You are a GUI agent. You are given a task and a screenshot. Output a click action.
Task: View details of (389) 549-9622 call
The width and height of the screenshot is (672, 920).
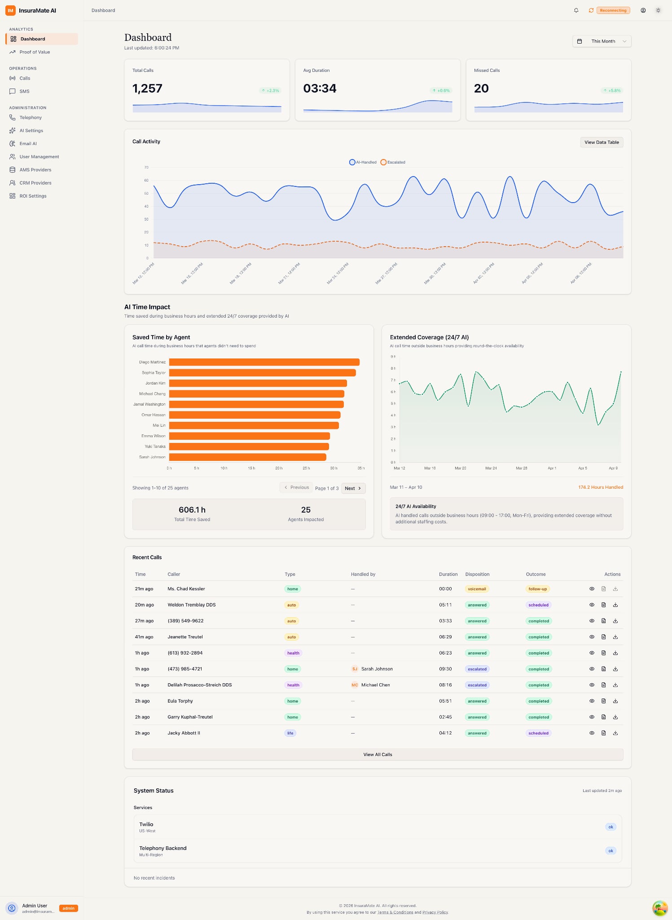click(x=592, y=621)
